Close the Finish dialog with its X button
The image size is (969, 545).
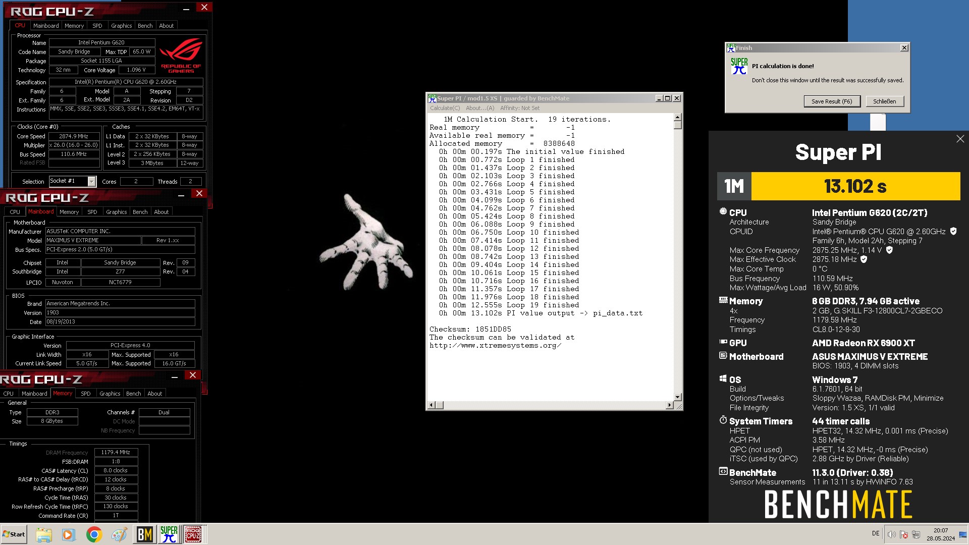[904, 48]
